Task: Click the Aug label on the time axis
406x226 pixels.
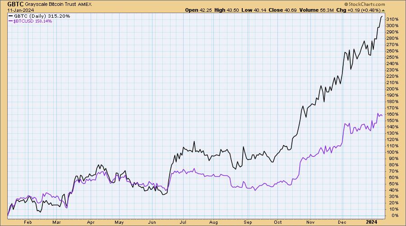Action: pos(213,222)
